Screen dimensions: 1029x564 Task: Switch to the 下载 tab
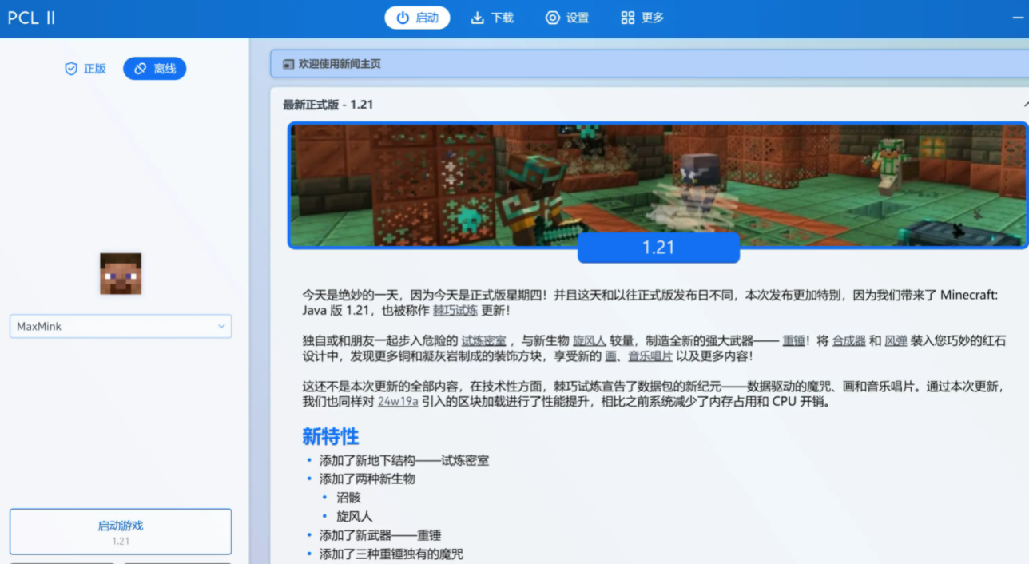coord(492,18)
